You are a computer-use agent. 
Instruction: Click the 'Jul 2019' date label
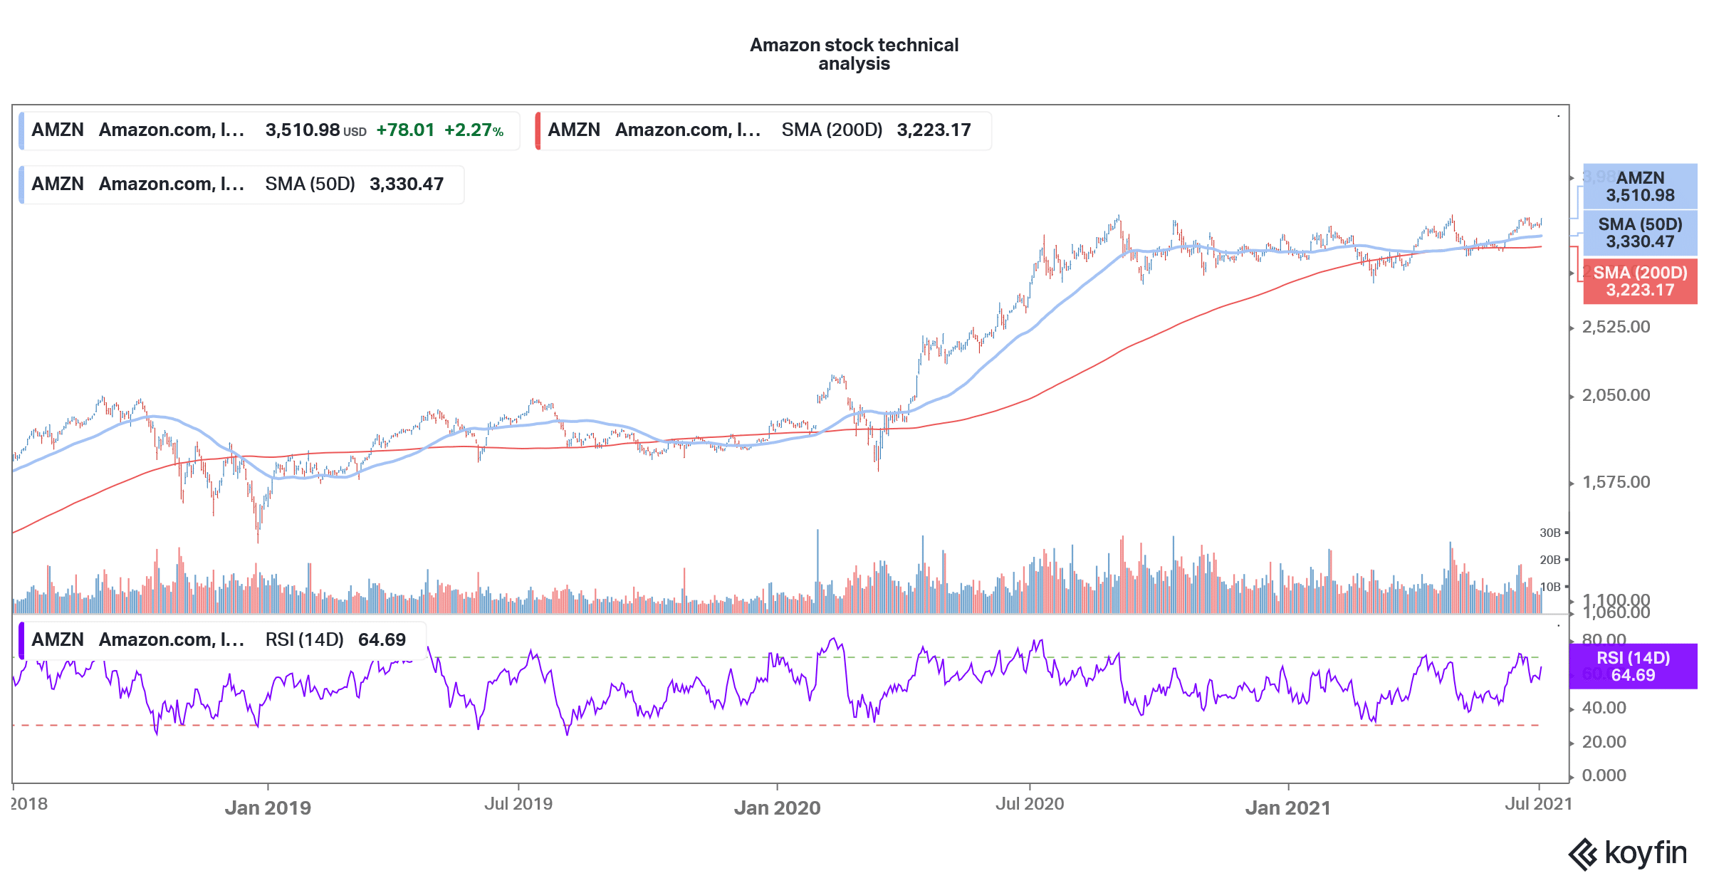coord(518,804)
